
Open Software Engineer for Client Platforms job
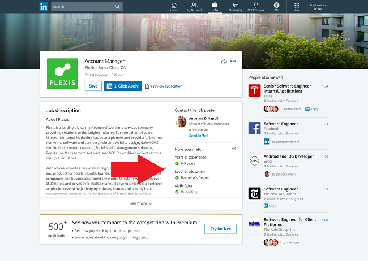tap(290, 222)
